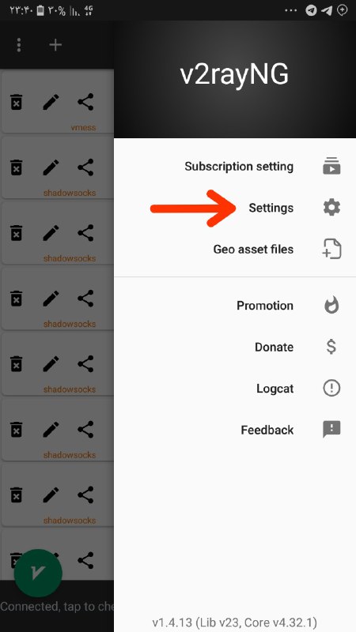Click the Settings gear icon
The image size is (356, 632).
[331, 208]
